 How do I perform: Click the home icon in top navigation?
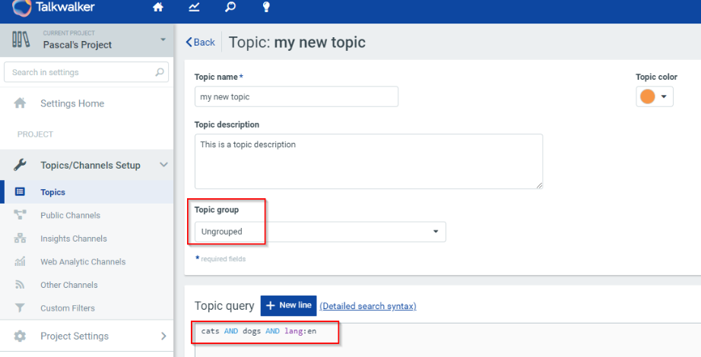pyautogui.click(x=158, y=8)
